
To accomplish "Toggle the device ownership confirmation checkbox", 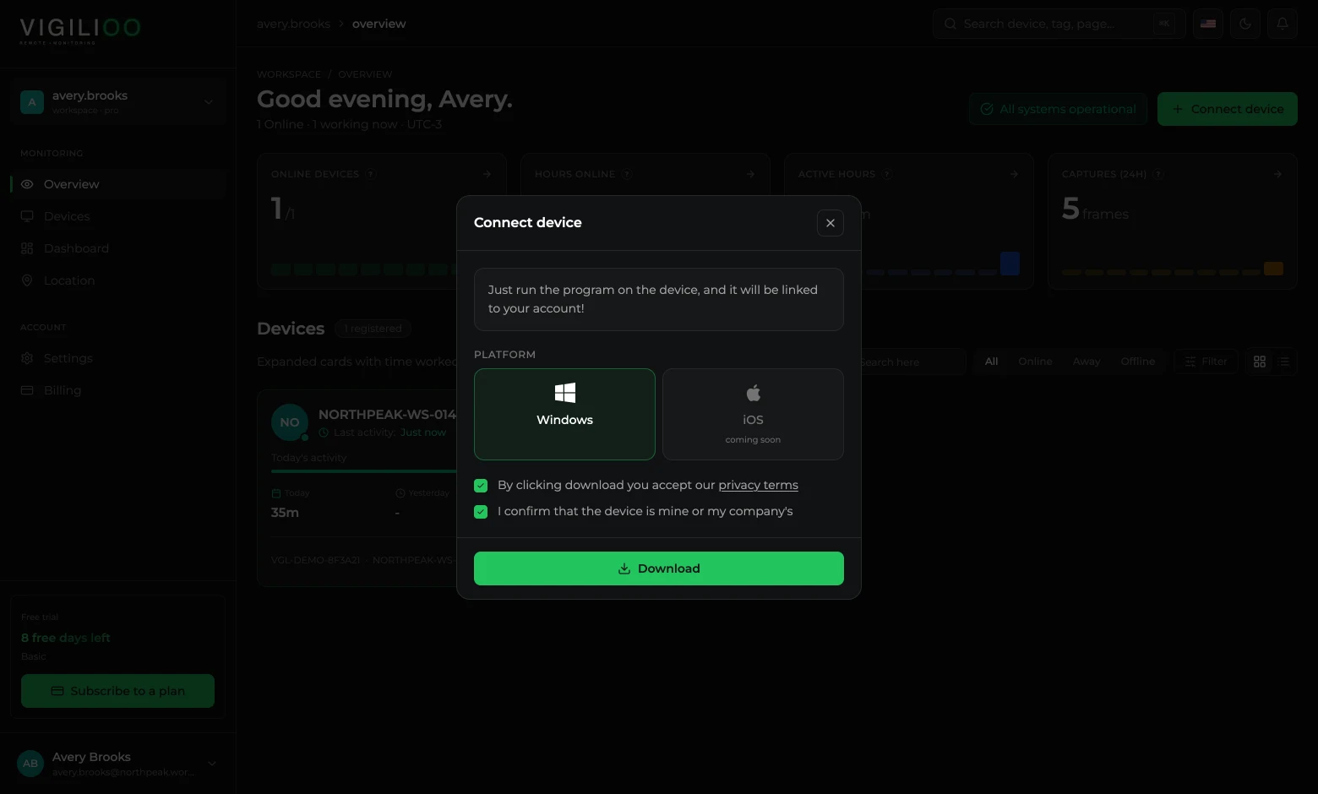I will [x=481, y=512].
